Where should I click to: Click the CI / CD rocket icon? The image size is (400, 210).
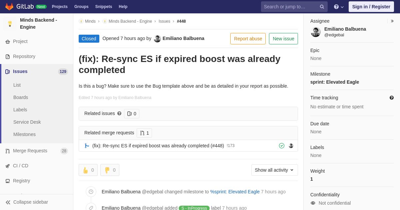tap(8, 166)
